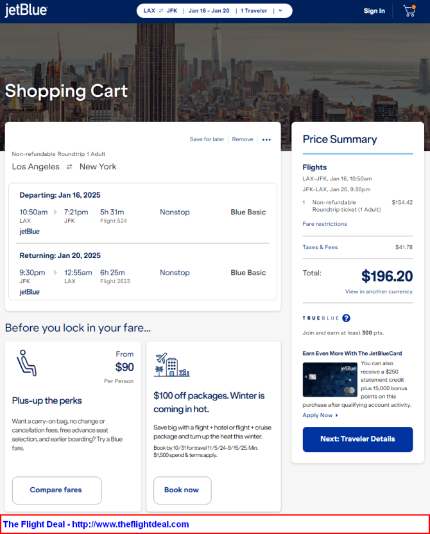Image resolution: width=430 pixels, height=534 pixels.
Task: Click the round-trip arrows between Los Angeles and New York
Action: tap(69, 166)
